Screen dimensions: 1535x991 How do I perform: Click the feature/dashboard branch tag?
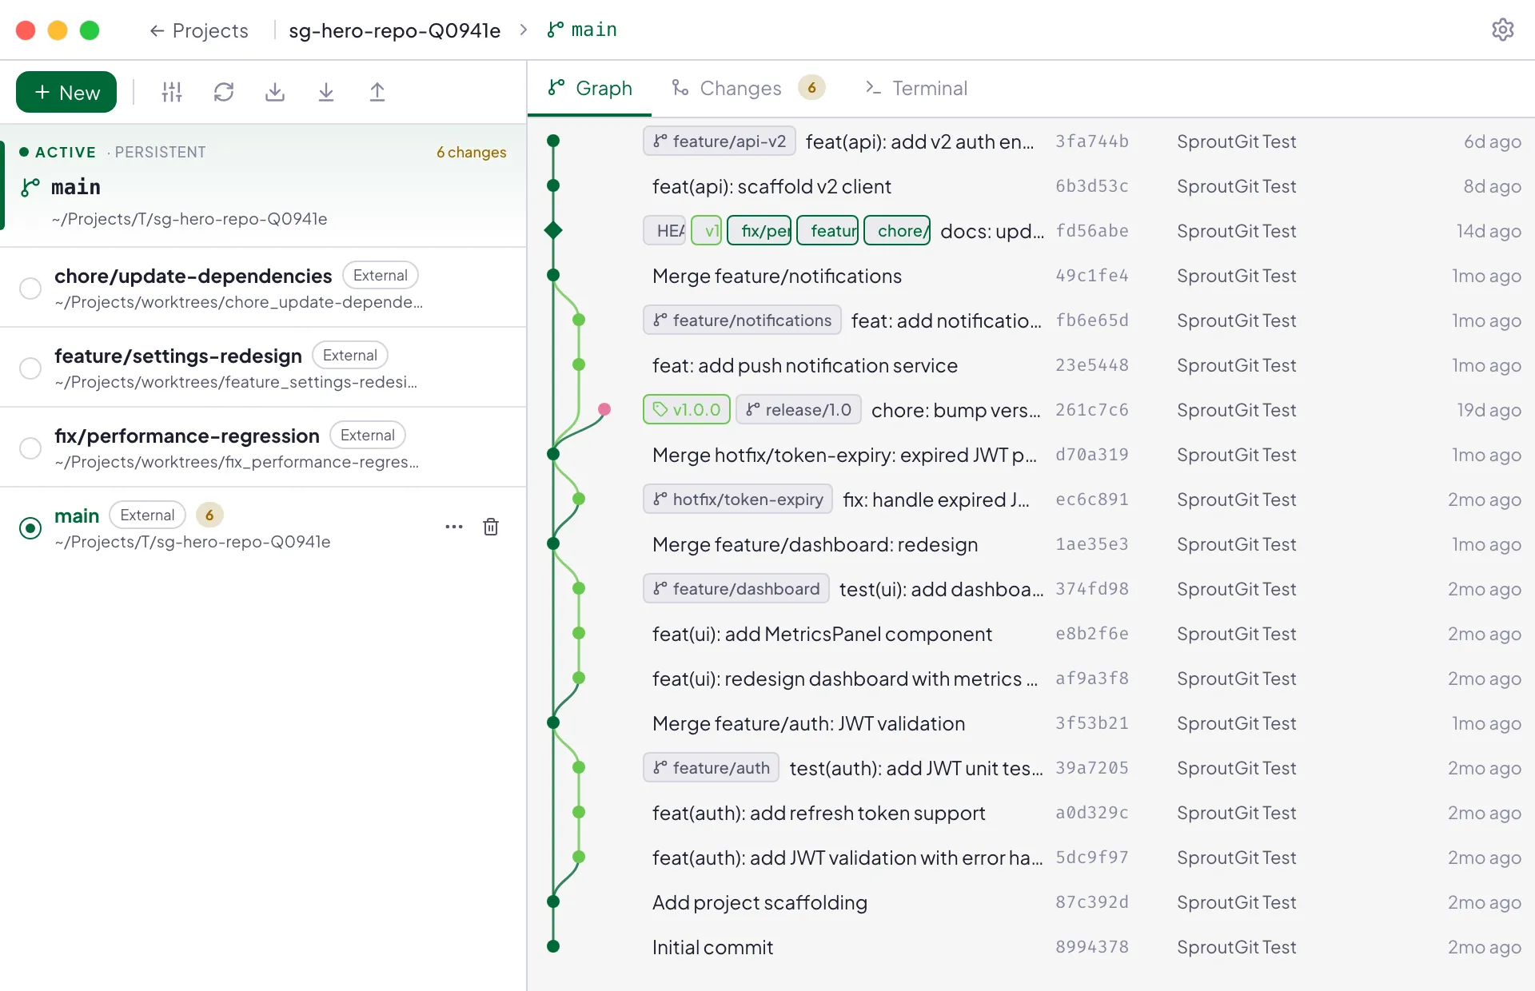coord(736,588)
